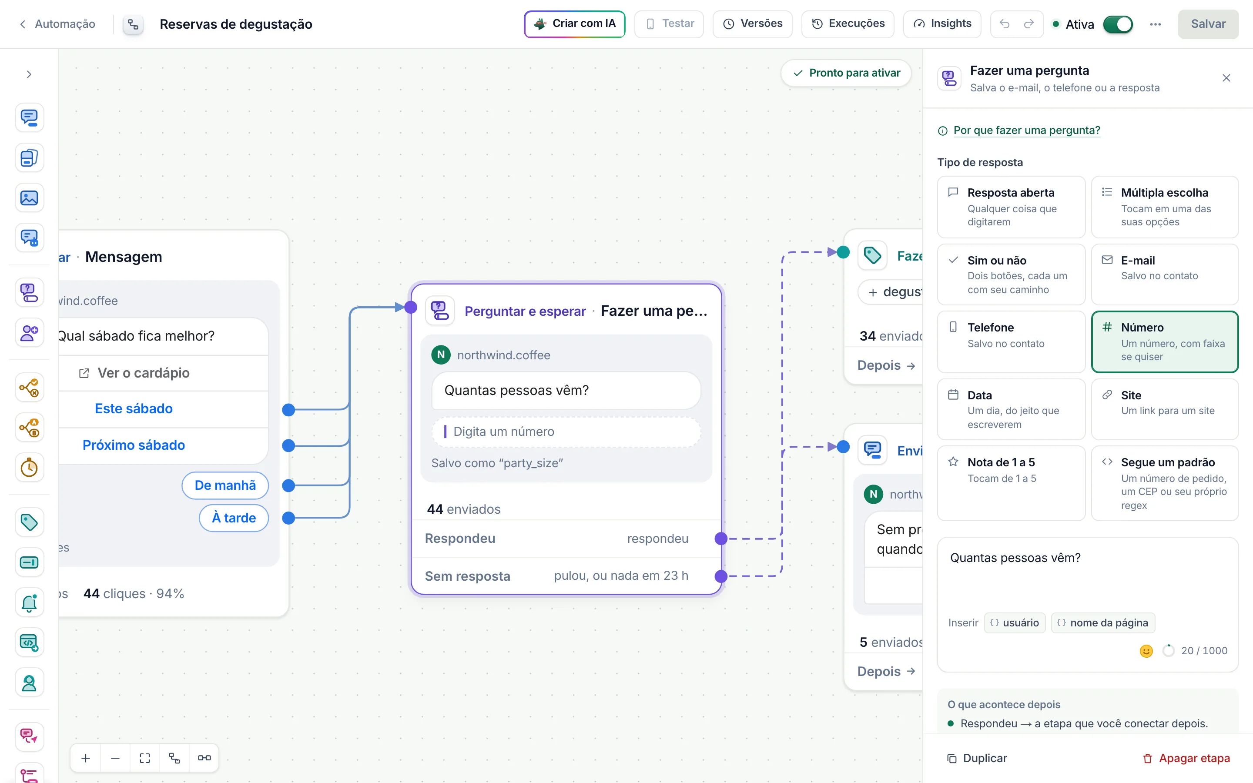Select the notification bell icon in the sidebar
Viewport: 1253px width, 783px height.
coord(29,602)
